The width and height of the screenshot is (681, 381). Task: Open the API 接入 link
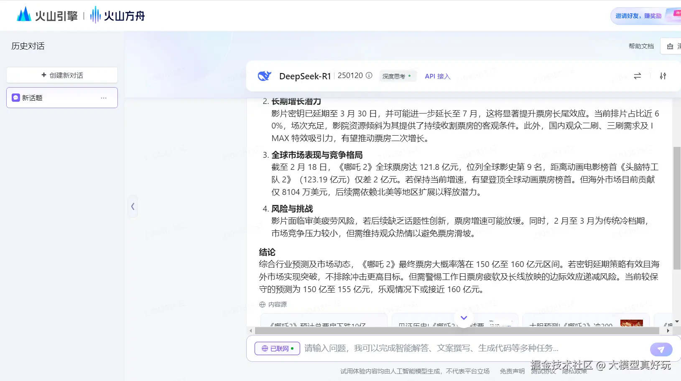pos(437,76)
